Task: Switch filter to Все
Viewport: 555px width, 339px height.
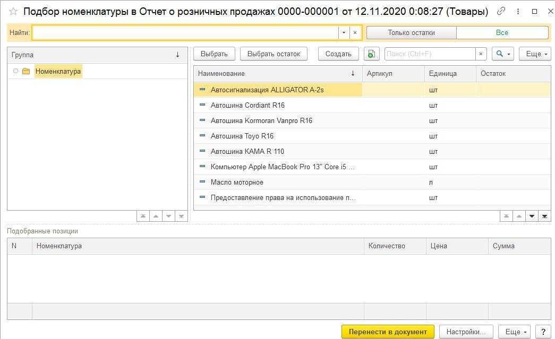Action: point(502,32)
